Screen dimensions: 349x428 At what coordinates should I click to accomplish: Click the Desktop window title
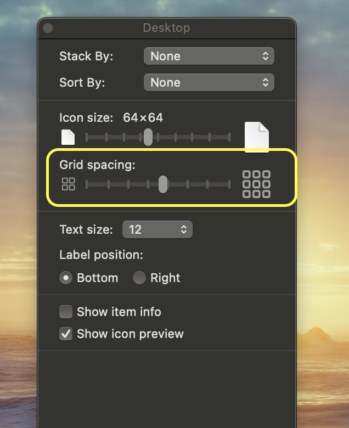[x=166, y=27]
